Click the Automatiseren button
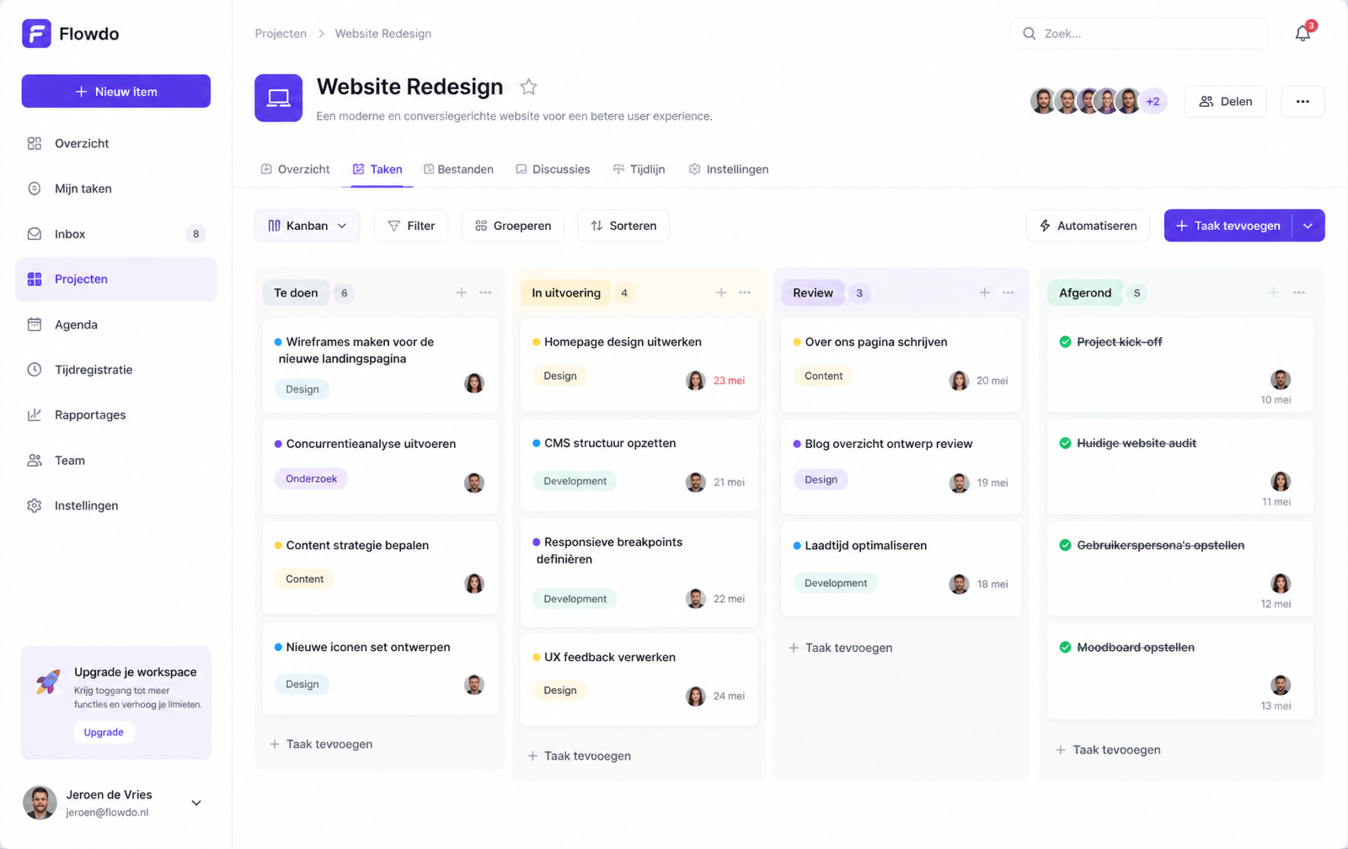This screenshot has height=849, width=1348. [1088, 226]
